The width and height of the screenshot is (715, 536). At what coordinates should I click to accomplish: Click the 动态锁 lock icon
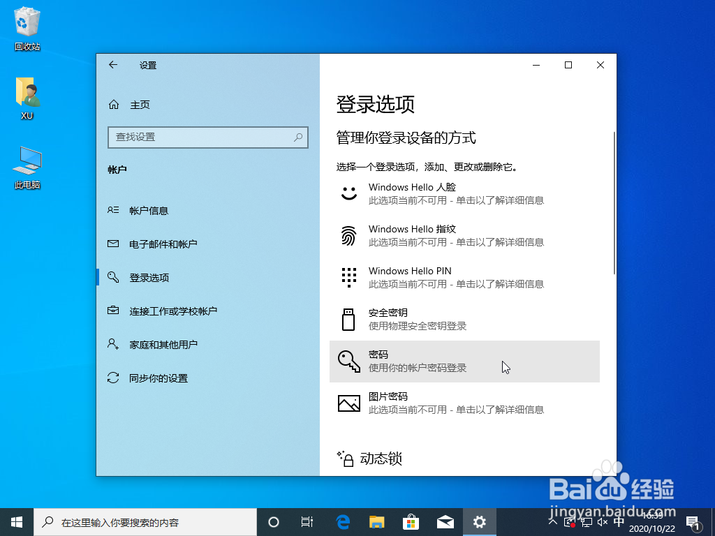pos(345,459)
